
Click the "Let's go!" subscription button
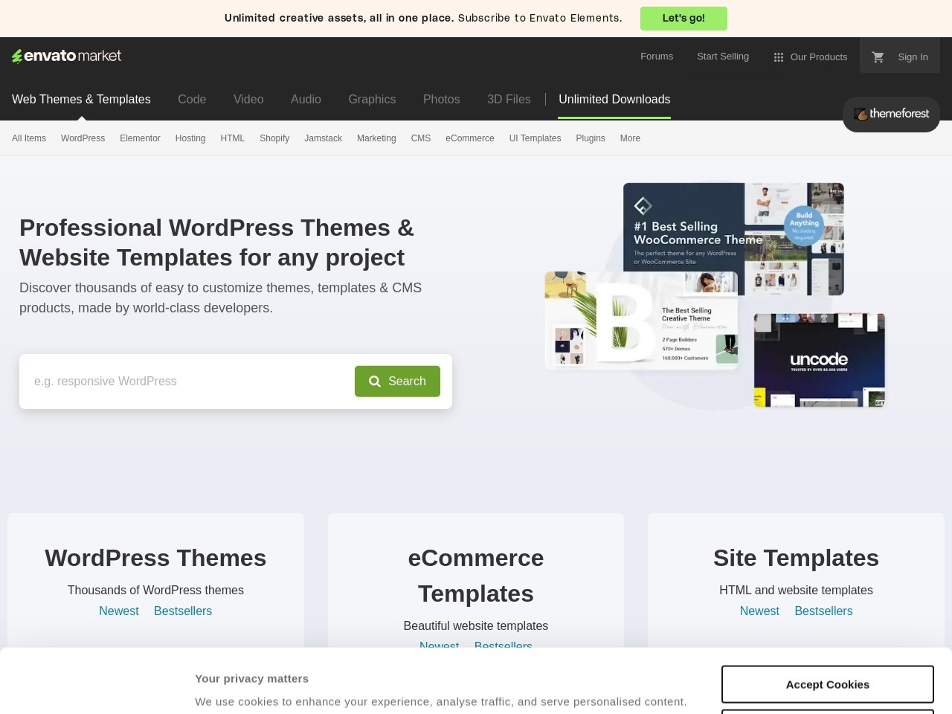pyautogui.click(x=684, y=19)
